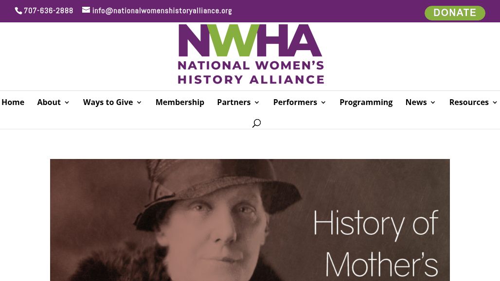Open the Home menu item
This screenshot has height=281, width=500.
coord(13,102)
